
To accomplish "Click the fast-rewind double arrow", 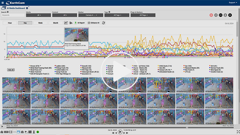I will click(x=113, y=133).
